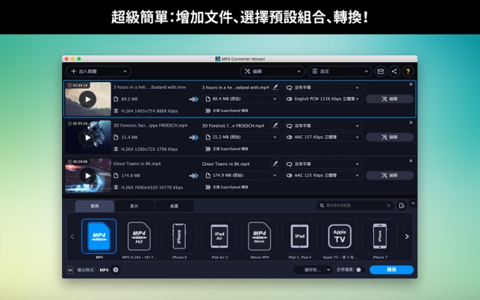Clear the format search field

pyautogui.click(x=388, y=205)
